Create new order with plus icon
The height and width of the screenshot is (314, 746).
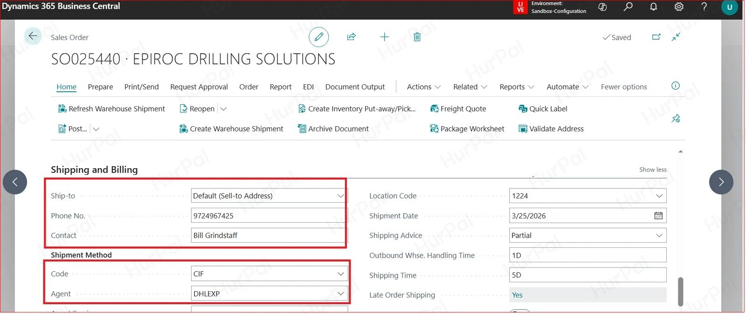pyautogui.click(x=384, y=37)
